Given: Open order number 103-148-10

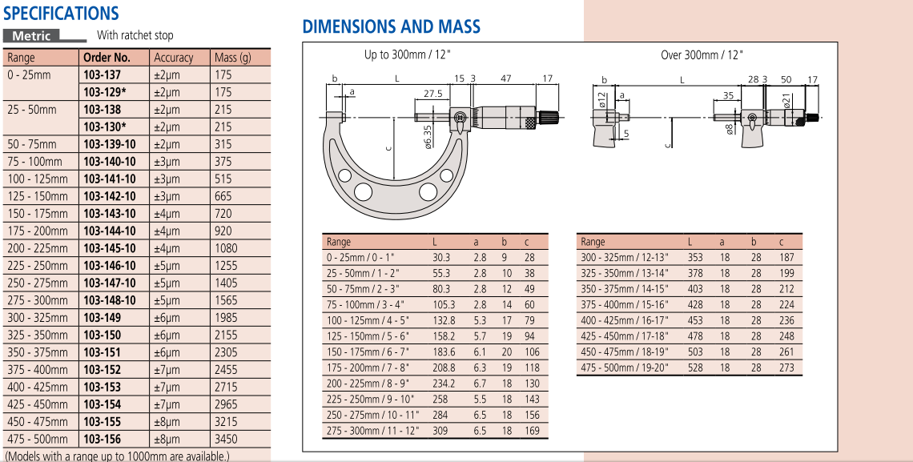Looking at the screenshot, I should [x=110, y=300].
